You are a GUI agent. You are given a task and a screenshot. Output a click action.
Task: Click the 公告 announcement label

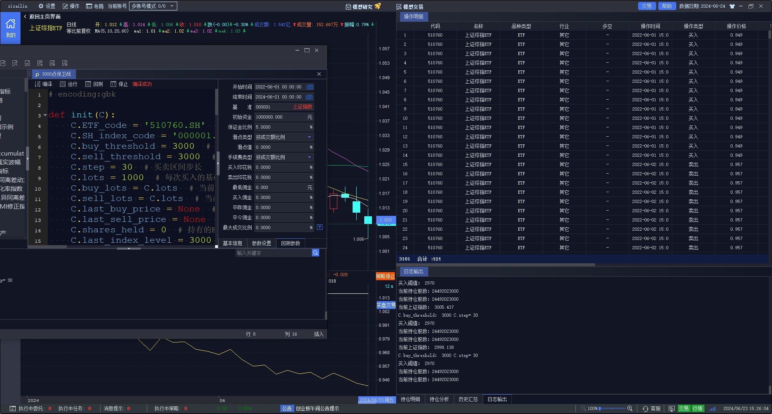tap(287, 408)
